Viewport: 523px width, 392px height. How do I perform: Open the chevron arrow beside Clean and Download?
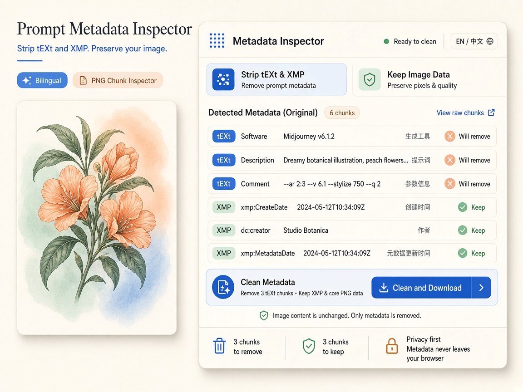point(481,287)
